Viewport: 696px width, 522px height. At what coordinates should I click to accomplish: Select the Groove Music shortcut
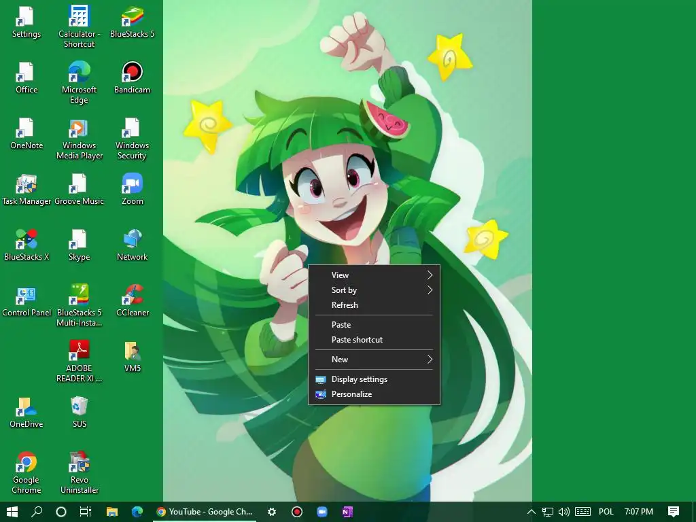click(79, 190)
